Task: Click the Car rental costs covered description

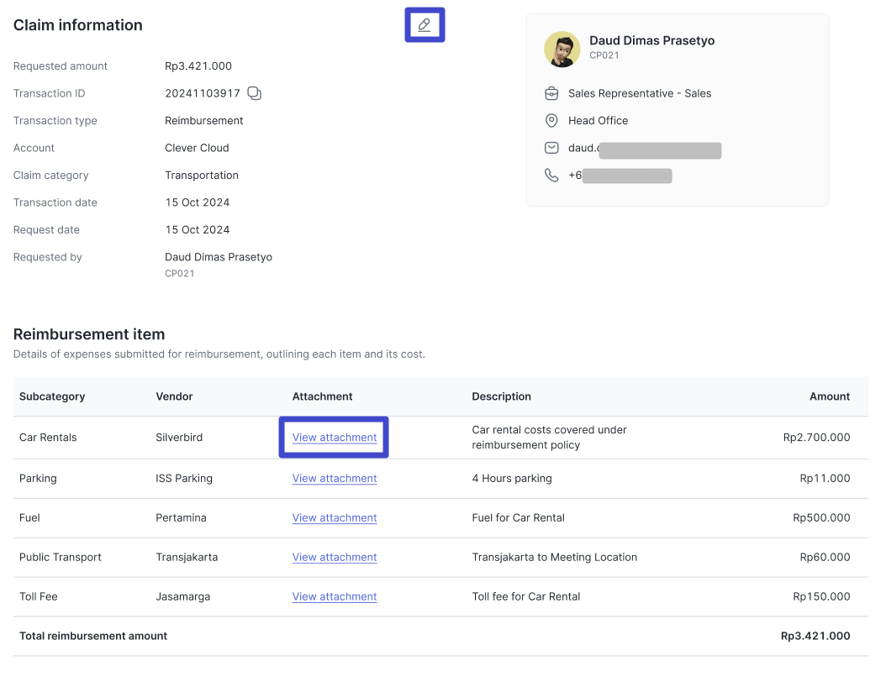Action: coord(549,438)
